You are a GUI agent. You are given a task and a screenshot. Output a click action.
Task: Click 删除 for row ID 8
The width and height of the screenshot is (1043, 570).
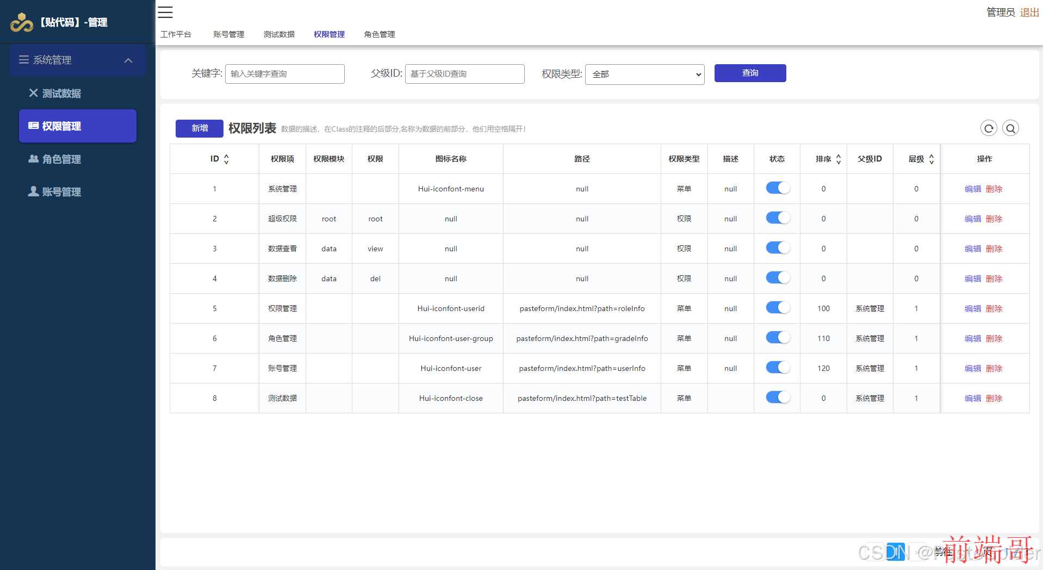click(x=994, y=398)
